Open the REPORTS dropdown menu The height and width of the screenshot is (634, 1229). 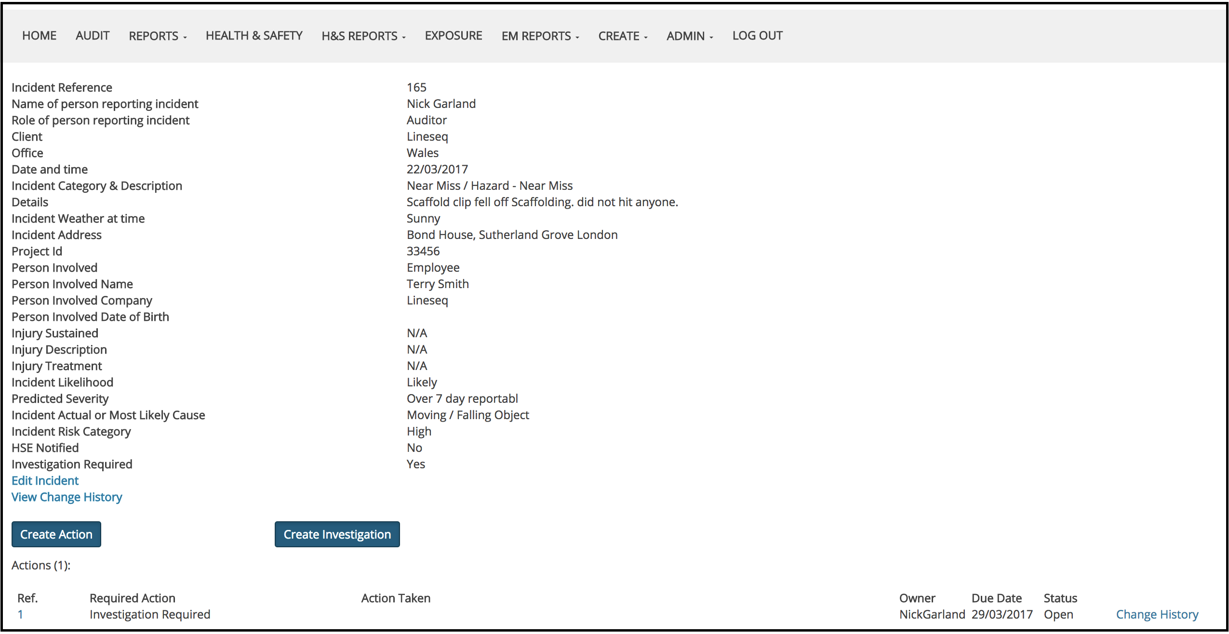click(157, 36)
